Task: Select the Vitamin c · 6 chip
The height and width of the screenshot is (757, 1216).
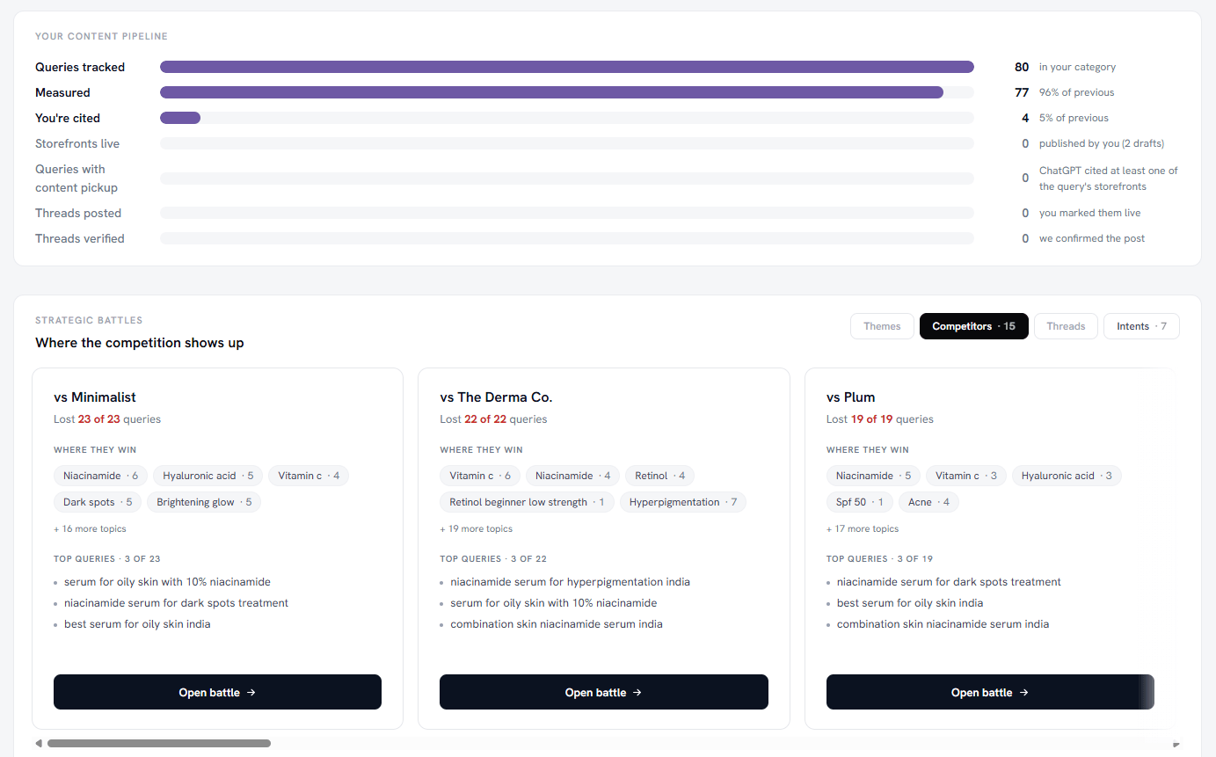Action: pos(480,476)
